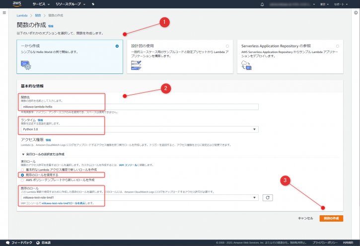Viewport: 360px width, 246px height.
Task: Click キャンセル button
Action: 305,218
